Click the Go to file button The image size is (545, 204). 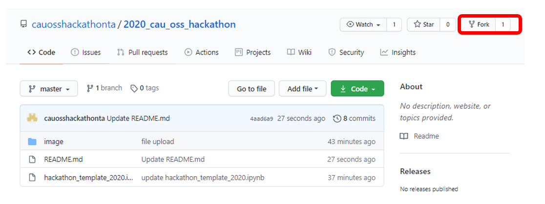pos(252,89)
